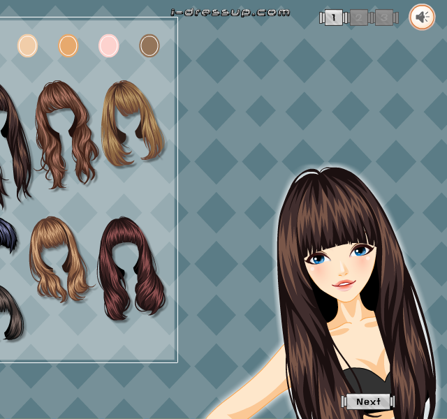Select the light peach skin tone swatch
The image size is (447, 419).
click(x=27, y=45)
